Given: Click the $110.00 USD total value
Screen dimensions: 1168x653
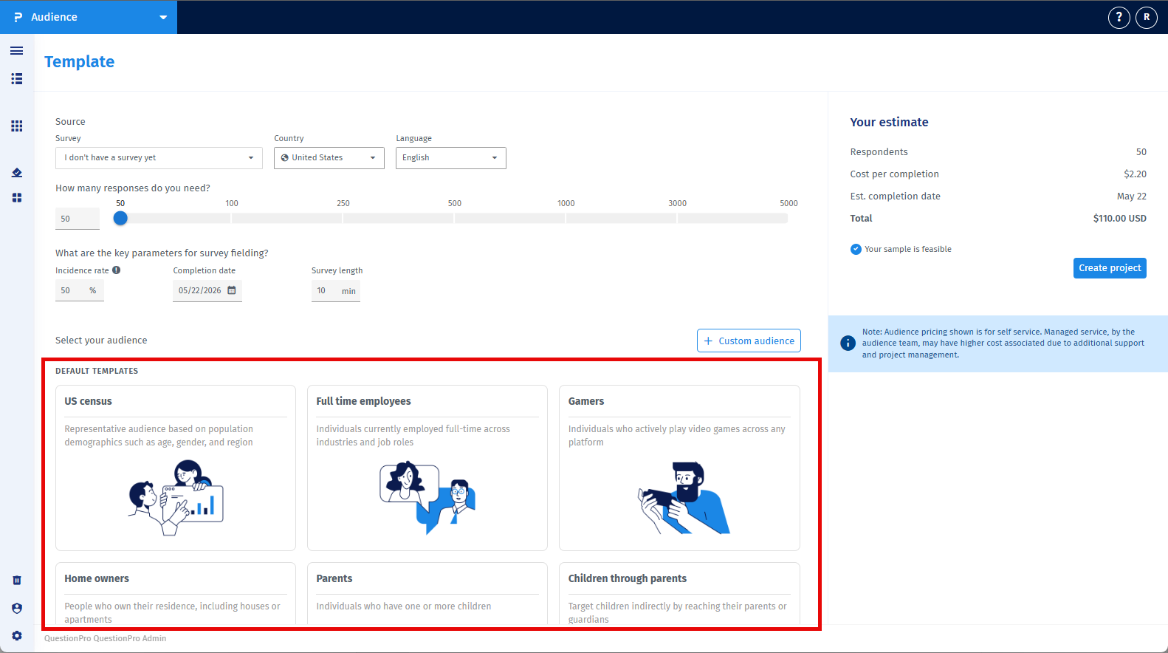Looking at the screenshot, I should (1119, 219).
